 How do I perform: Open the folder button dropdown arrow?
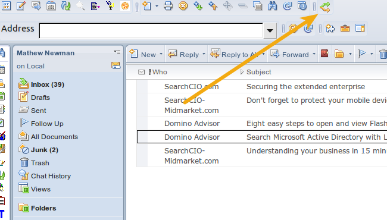(350, 54)
